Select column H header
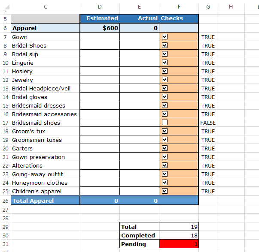Viewport: 259px width, 252px height. pyautogui.click(x=231, y=6)
